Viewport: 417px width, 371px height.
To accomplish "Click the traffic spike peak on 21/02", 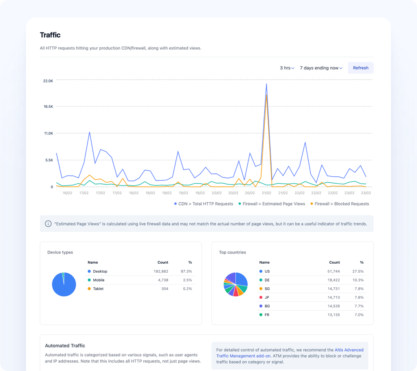I will coord(266,84).
